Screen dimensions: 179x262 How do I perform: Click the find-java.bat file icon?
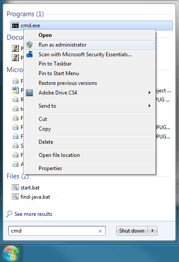coord(15,196)
